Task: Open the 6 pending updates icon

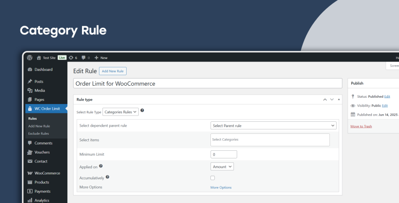Action: [x=71, y=58]
